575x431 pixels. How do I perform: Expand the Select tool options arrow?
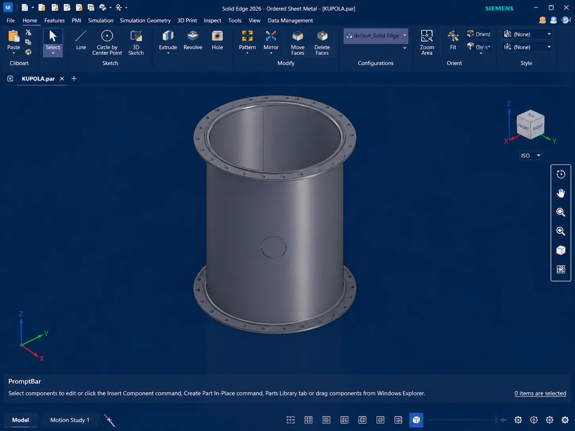pos(53,53)
